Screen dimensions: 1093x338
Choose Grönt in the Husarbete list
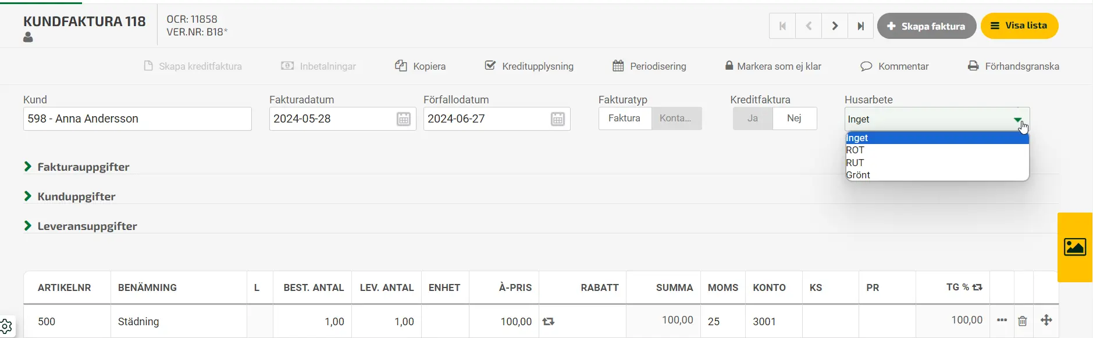[x=937, y=175]
